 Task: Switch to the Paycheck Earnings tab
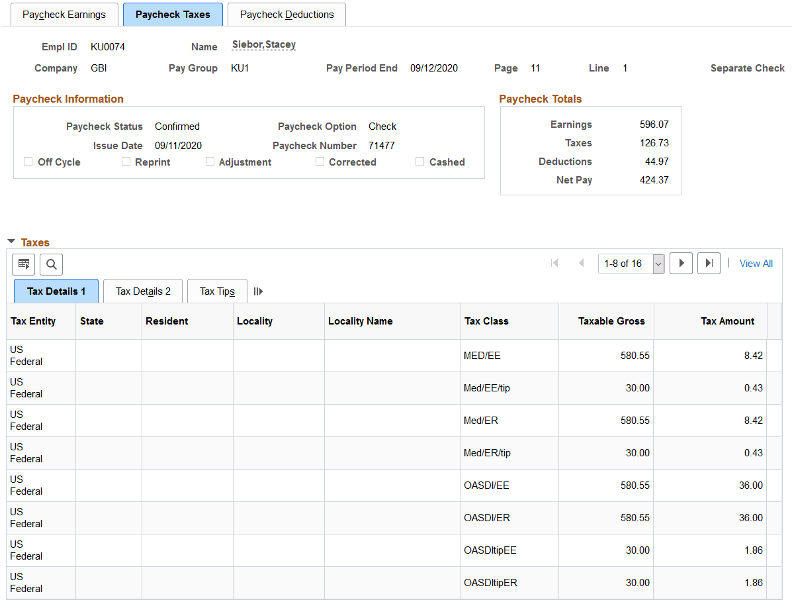pyautogui.click(x=64, y=14)
